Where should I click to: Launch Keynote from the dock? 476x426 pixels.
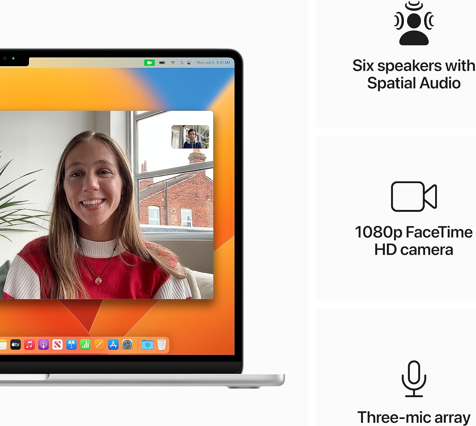click(71, 344)
